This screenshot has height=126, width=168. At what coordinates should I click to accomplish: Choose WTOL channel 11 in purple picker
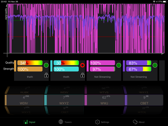click(x=143, y=110)
